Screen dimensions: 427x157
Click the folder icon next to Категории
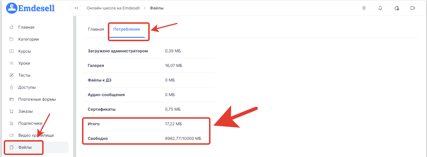point(11,39)
